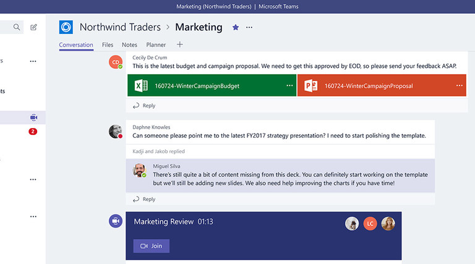Click Daphne Knowles' profile photo

tap(116, 132)
